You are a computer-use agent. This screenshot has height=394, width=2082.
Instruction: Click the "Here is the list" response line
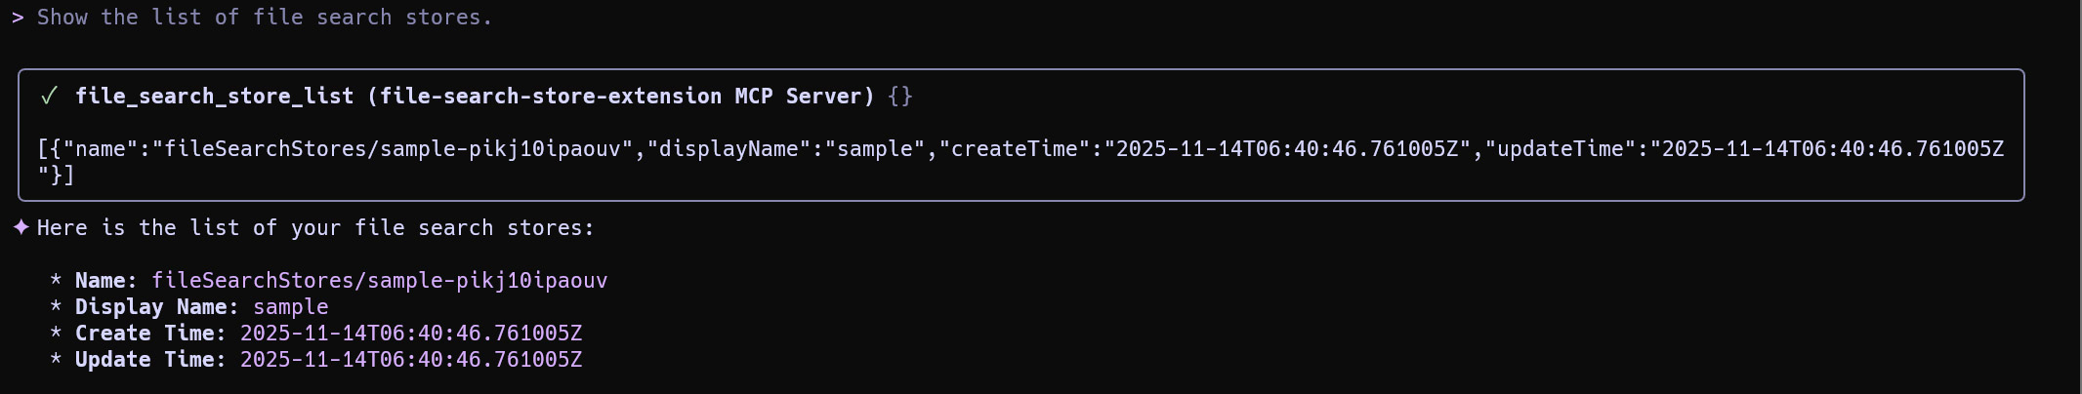(x=315, y=228)
